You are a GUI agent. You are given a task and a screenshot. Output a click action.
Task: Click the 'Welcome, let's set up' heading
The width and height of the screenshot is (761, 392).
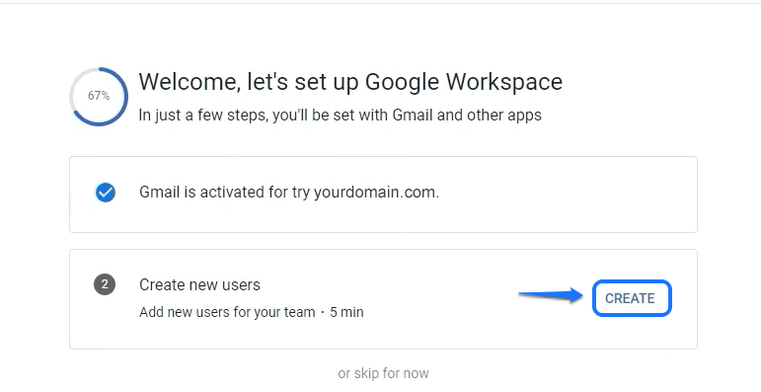point(249,82)
